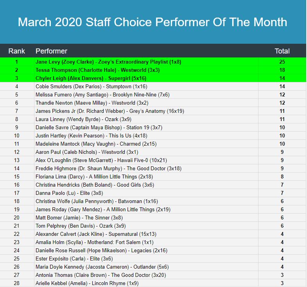Click the Total column header
Viewport: 307px width, 287px height.
[282, 51]
